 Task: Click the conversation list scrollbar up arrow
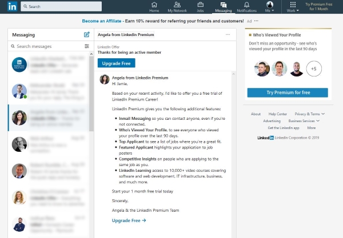coord(91,54)
